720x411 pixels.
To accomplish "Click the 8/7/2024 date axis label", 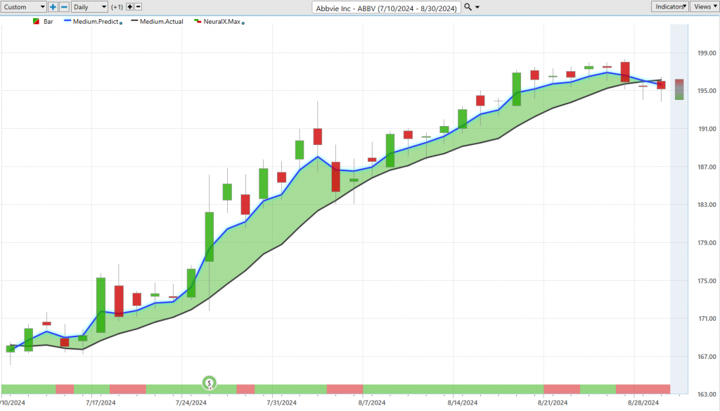I will point(372,403).
